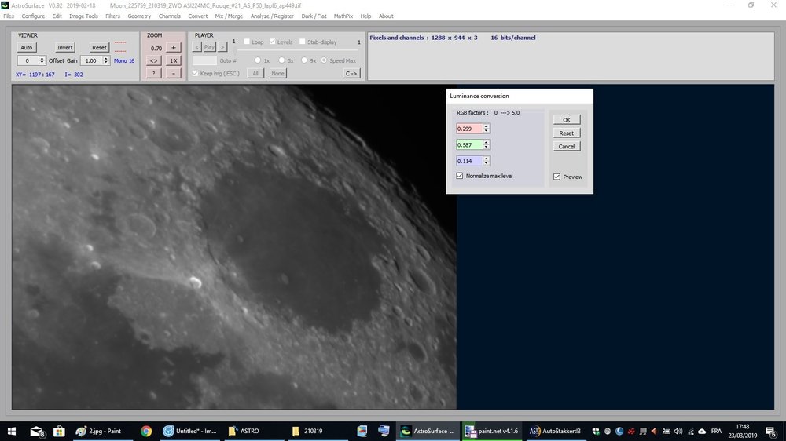This screenshot has height=441, width=786.
Task: Click the Invert viewer button
Action: point(65,48)
